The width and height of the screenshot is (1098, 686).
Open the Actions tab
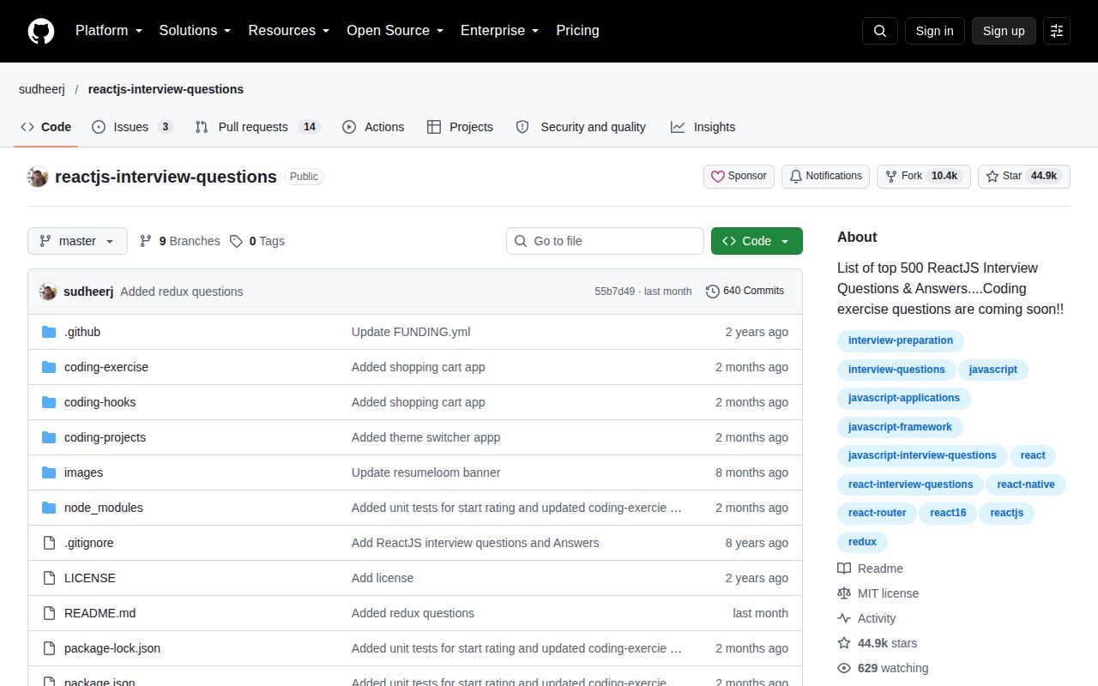tap(373, 127)
